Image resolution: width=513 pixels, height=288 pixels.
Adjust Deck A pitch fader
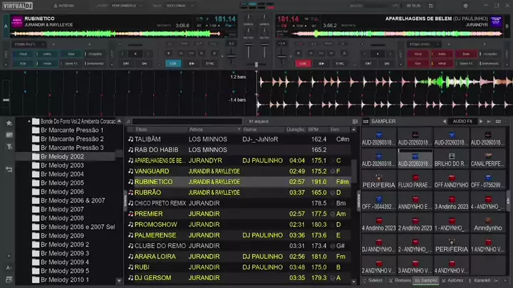click(x=232, y=56)
